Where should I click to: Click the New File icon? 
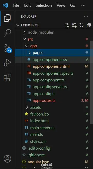pyautogui.click(x=67, y=25)
